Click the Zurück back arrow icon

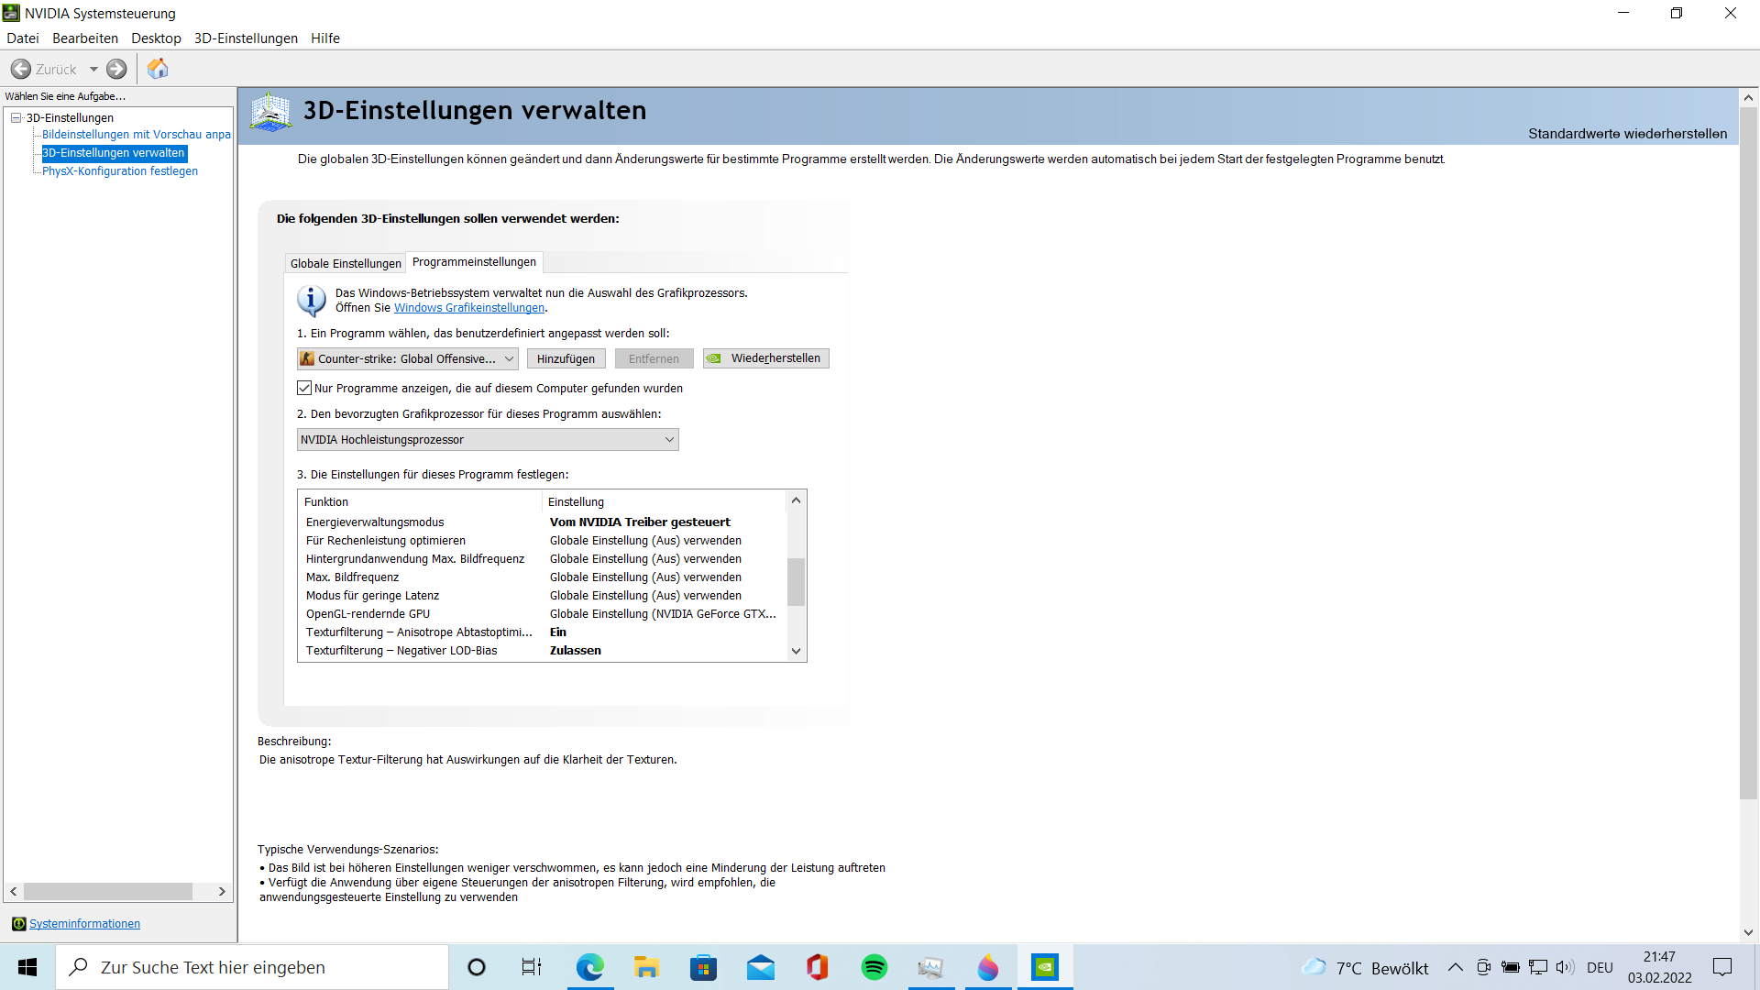coord(21,69)
